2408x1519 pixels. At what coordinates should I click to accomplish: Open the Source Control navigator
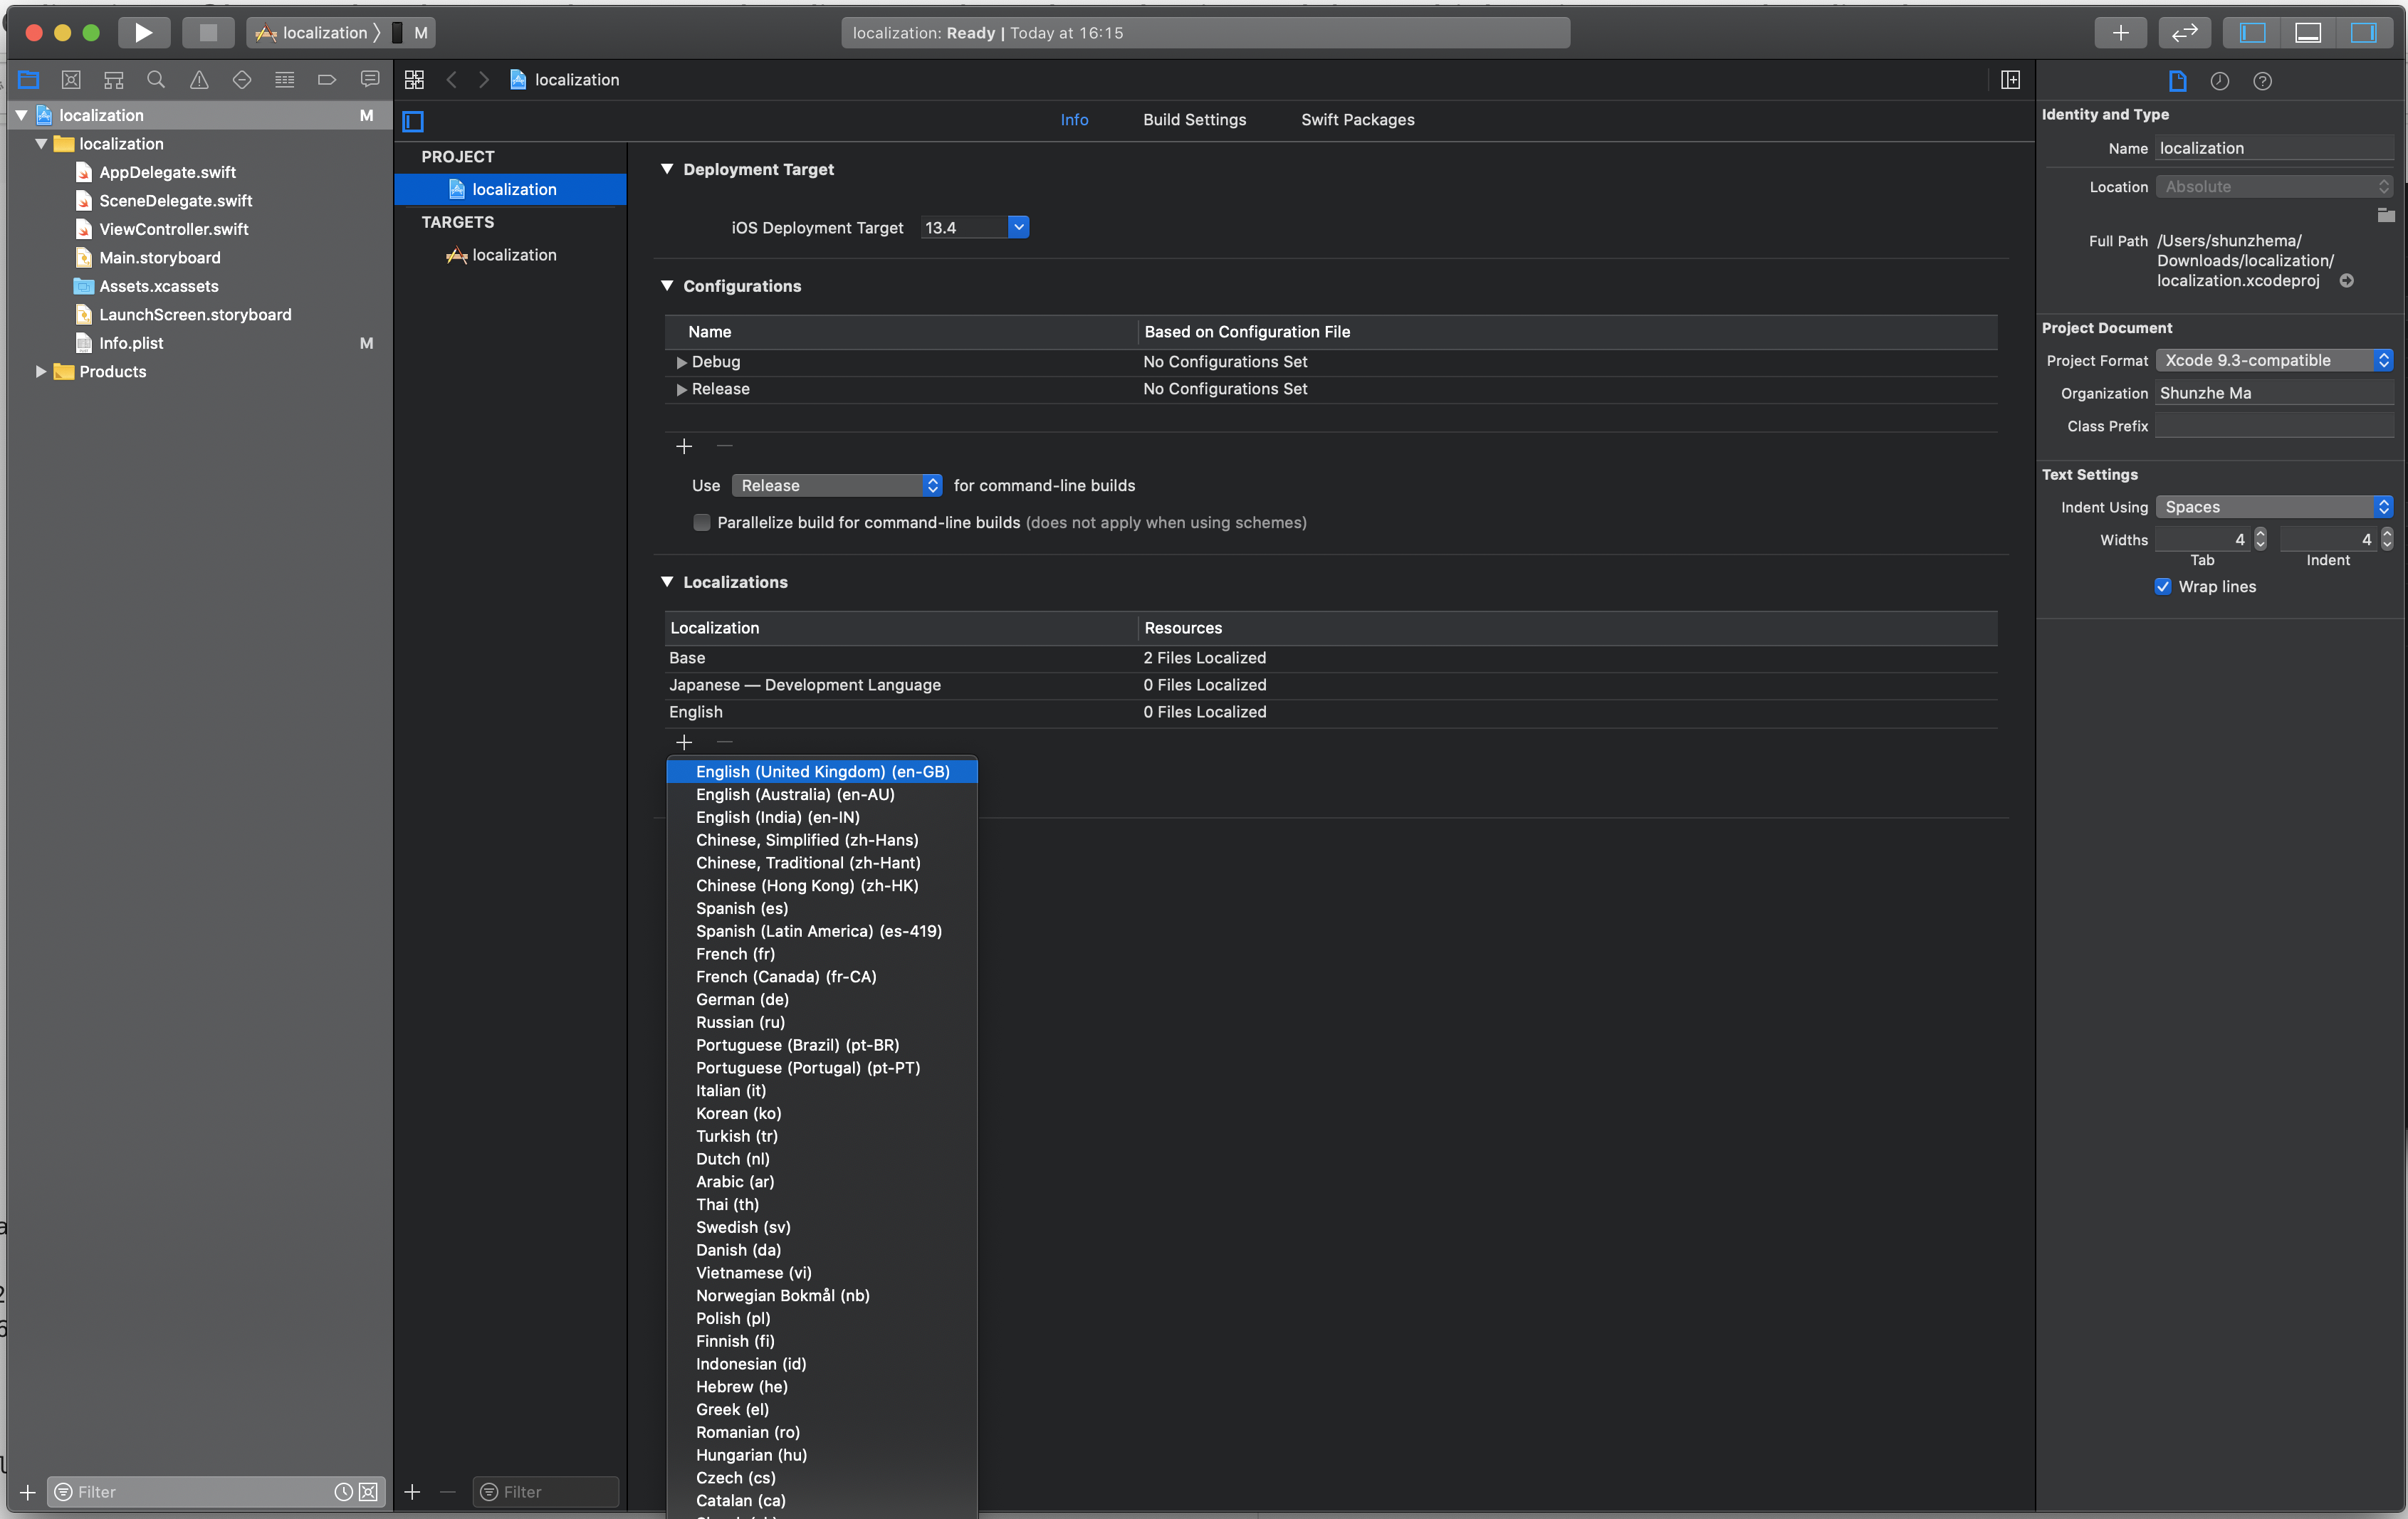coord(71,79)
